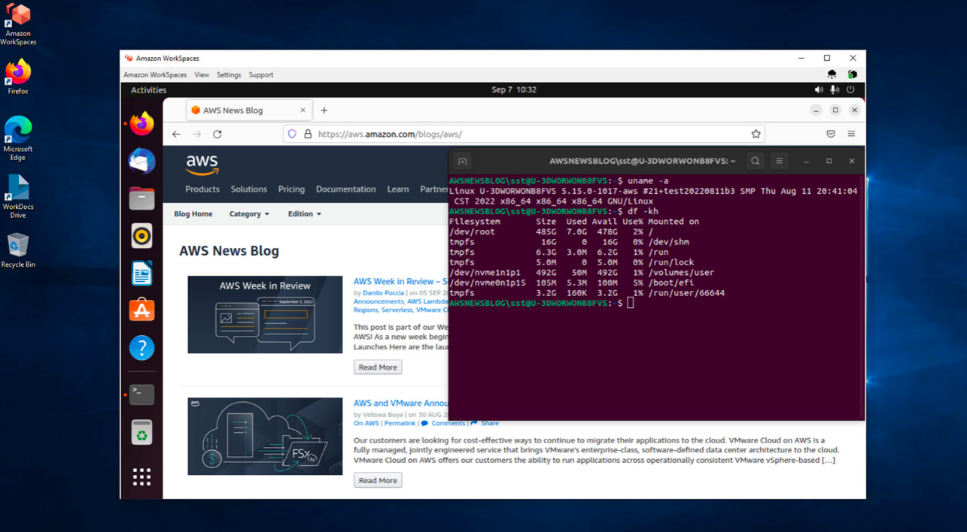Close the AWS News Blog tab
Image resolution: width=967 pixels, height=532 pixels.
click(303, 110)
